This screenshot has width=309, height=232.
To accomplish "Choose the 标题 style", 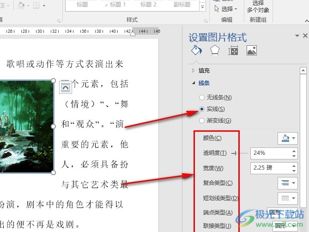I will [x=82, y=5].
